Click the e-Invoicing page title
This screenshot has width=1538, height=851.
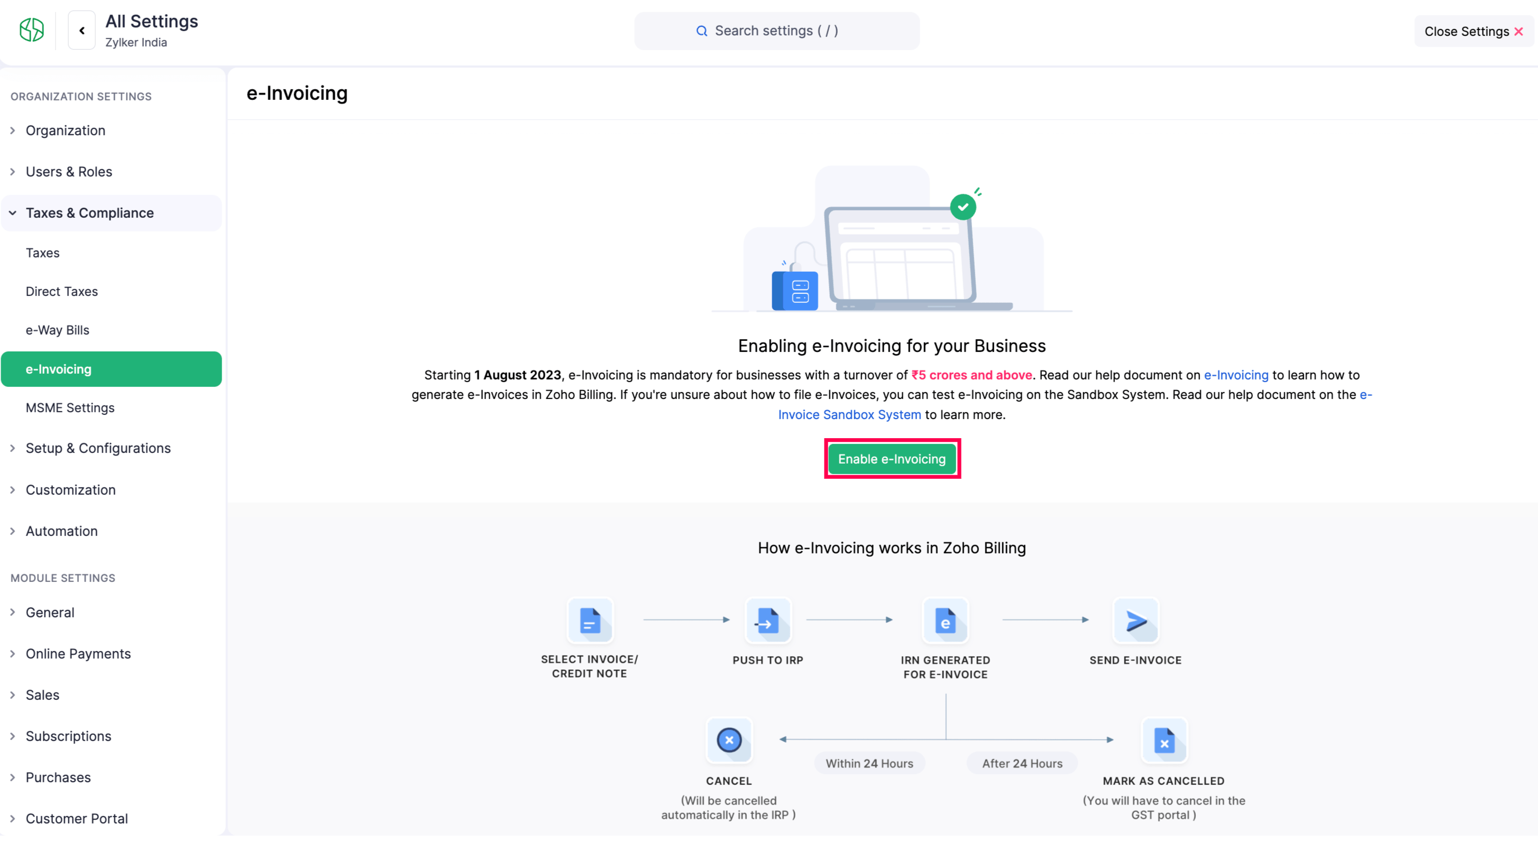tap(297, 94)
